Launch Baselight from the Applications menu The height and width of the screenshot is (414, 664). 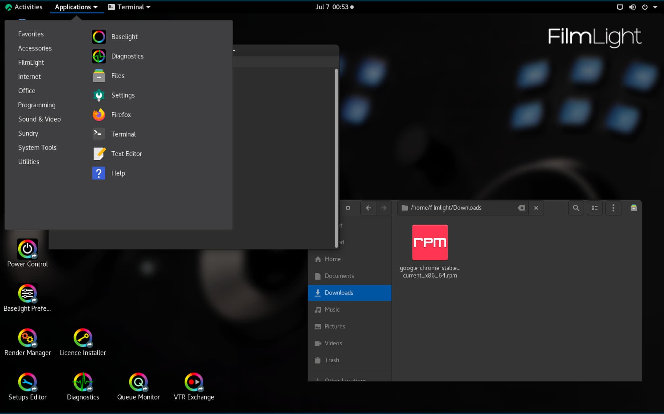[x=115, y=37]
